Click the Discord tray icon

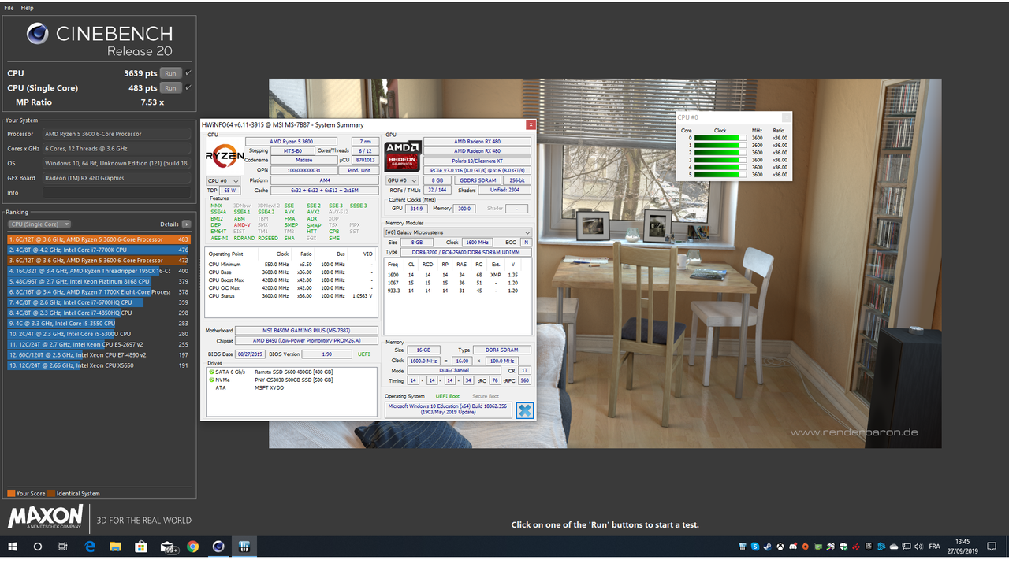pos(793,547)
